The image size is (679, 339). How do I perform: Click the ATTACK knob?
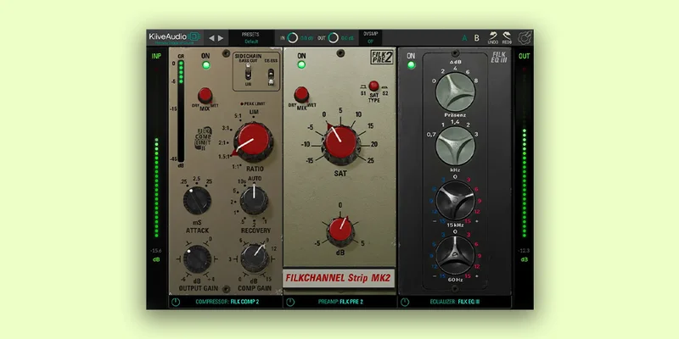point(197,201)
